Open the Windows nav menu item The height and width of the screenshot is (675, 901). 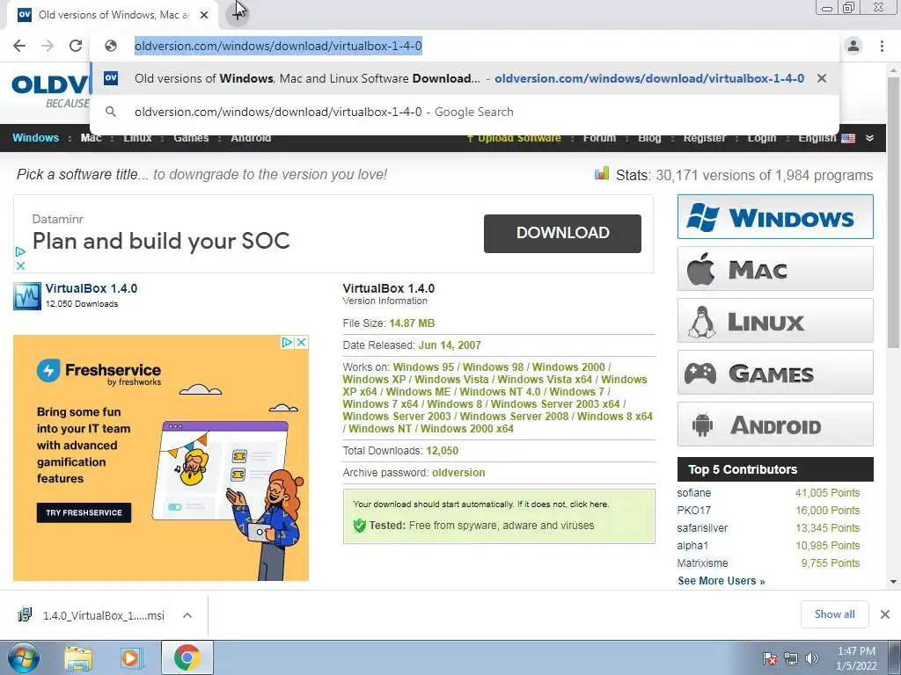(x=35, y=138)
